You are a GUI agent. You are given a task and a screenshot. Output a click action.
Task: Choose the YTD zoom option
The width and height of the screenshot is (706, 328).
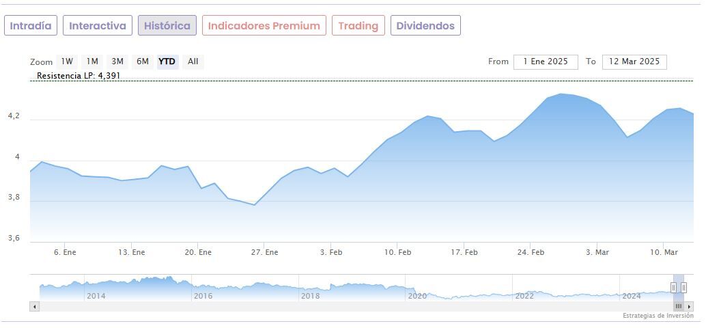pyautogui.click(x=167, y=61)
